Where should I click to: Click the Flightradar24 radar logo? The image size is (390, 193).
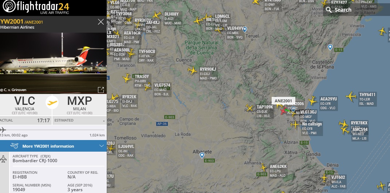9,7
